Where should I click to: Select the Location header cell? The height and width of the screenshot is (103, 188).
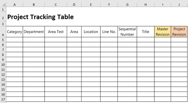[91, 32]
